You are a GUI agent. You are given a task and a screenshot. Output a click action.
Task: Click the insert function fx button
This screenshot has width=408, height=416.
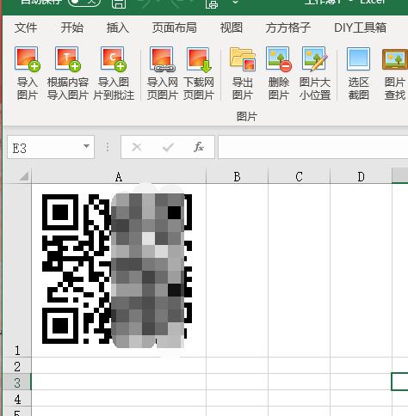tap(199, 147)
